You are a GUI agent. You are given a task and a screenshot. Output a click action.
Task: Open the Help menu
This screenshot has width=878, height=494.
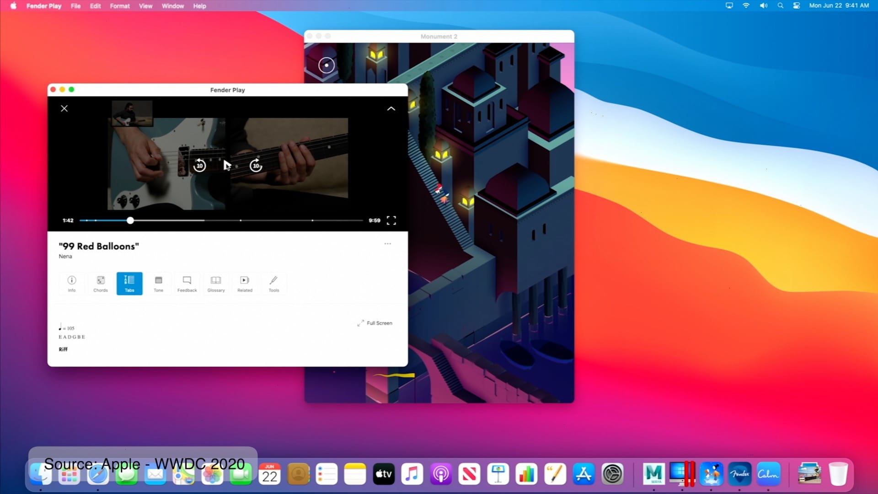coord(199,6)
